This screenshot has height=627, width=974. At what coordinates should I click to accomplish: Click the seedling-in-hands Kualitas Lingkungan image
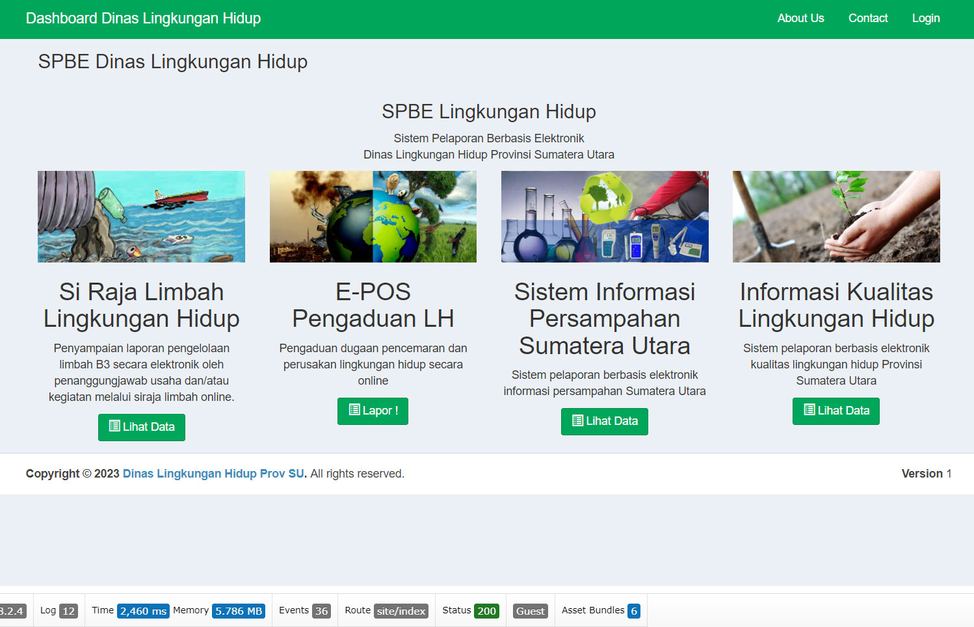coord(836,216)
